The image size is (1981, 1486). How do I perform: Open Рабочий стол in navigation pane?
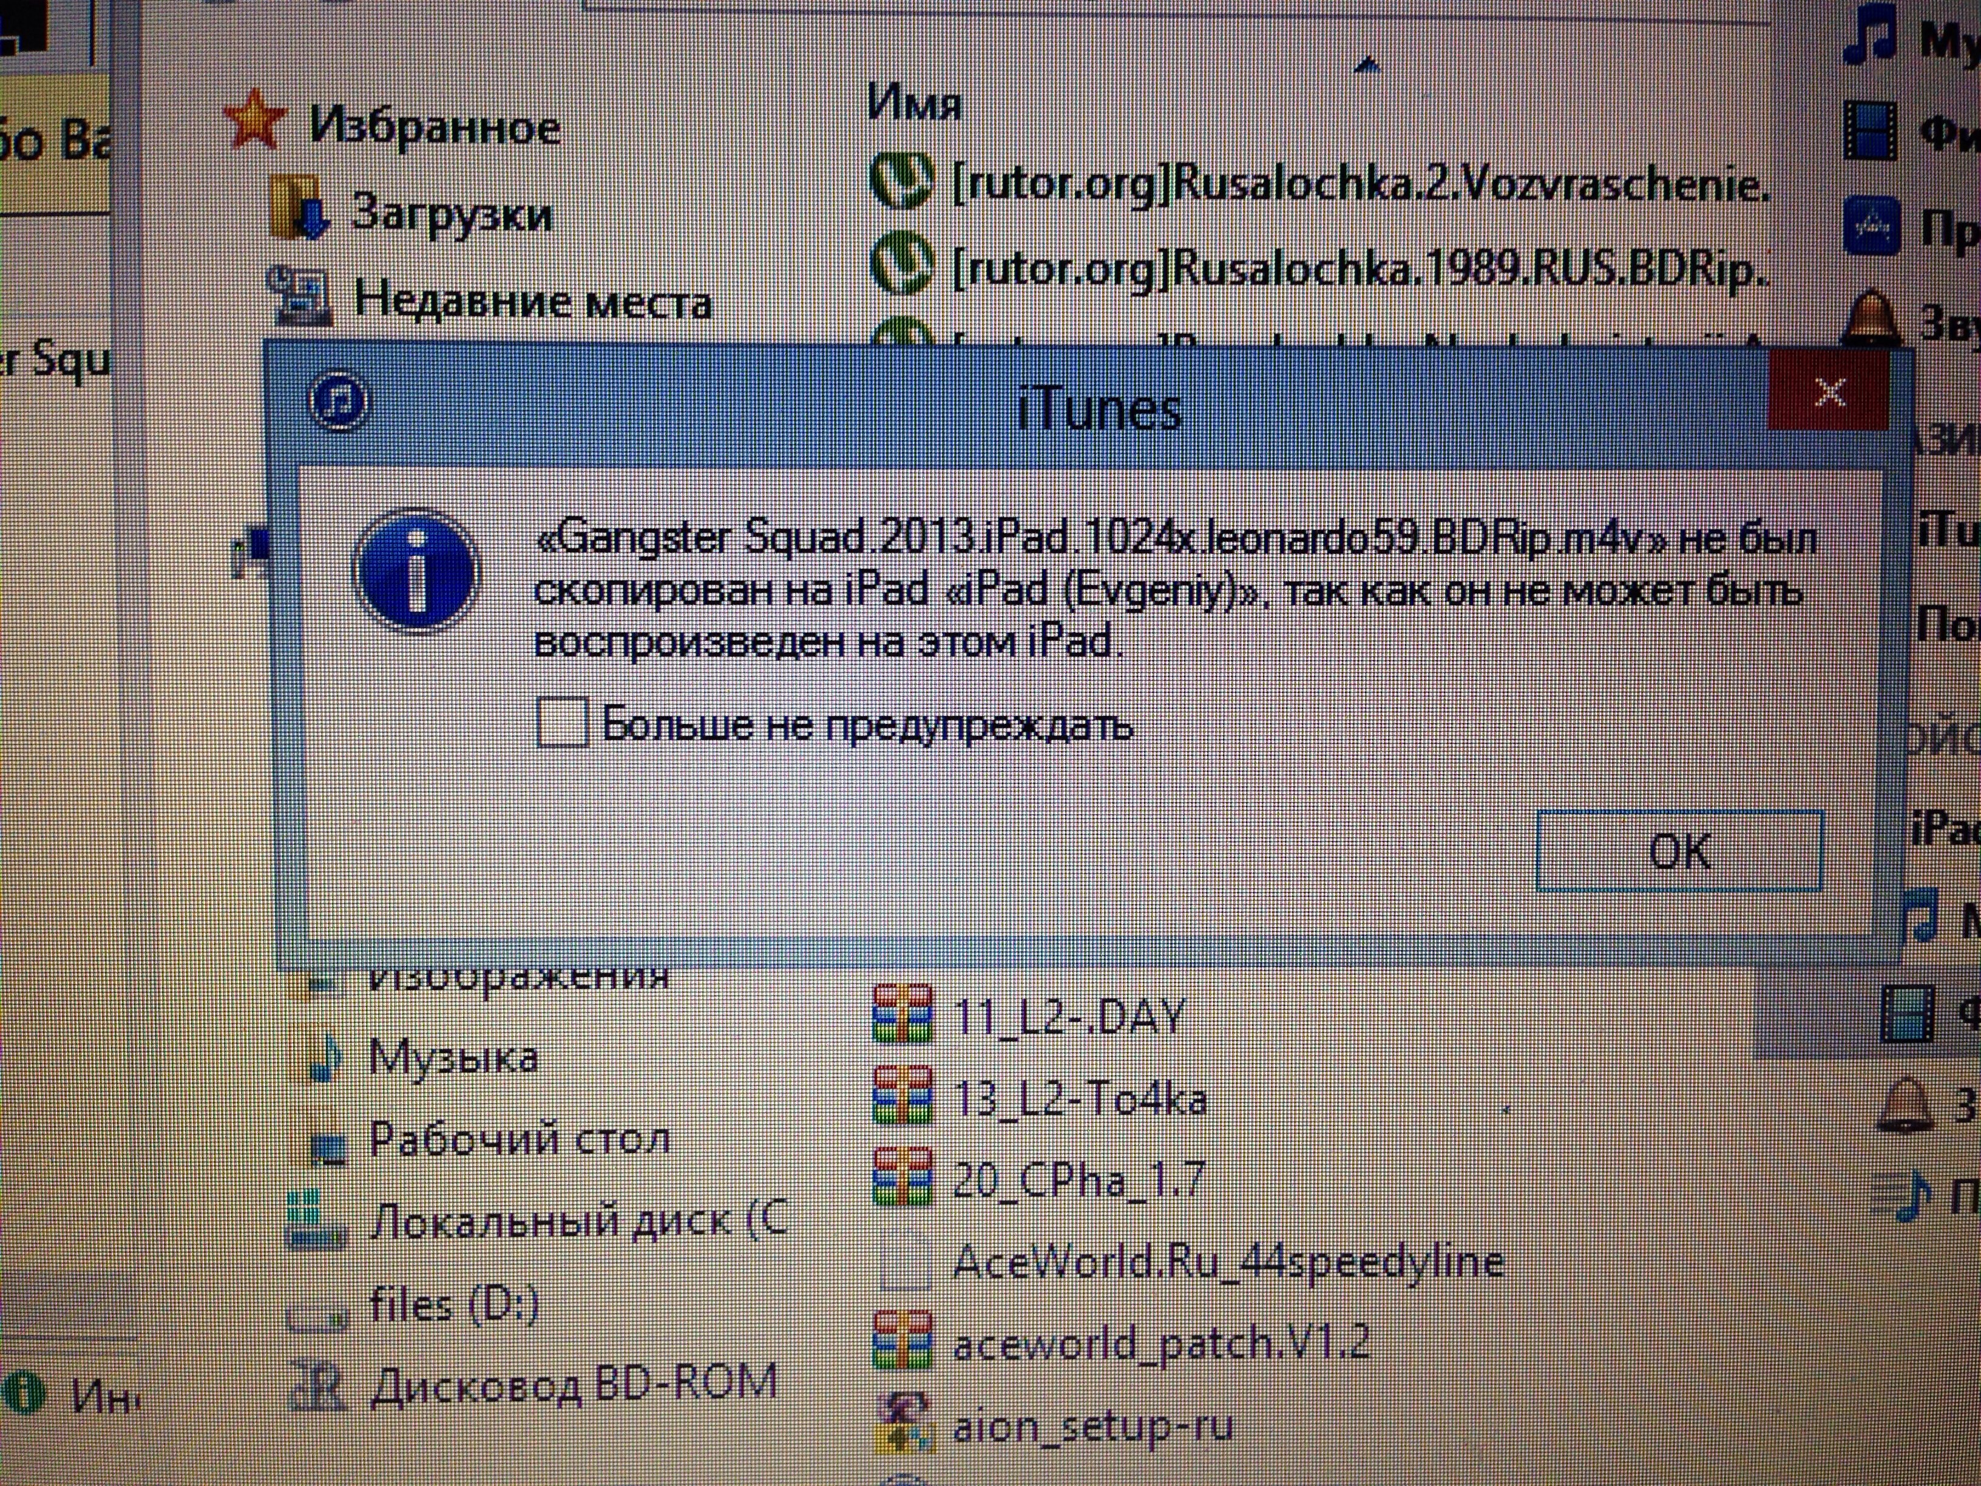pyautogui.click(x=520, y=1138)
